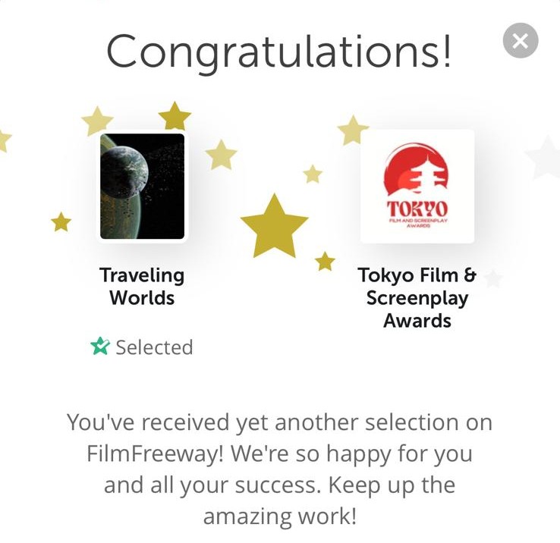Click the faint gray star at the far right edge

pyautogui.click(x=545, y=157)
